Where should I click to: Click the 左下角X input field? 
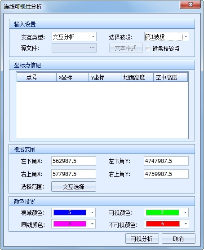(x=74, y=161)
